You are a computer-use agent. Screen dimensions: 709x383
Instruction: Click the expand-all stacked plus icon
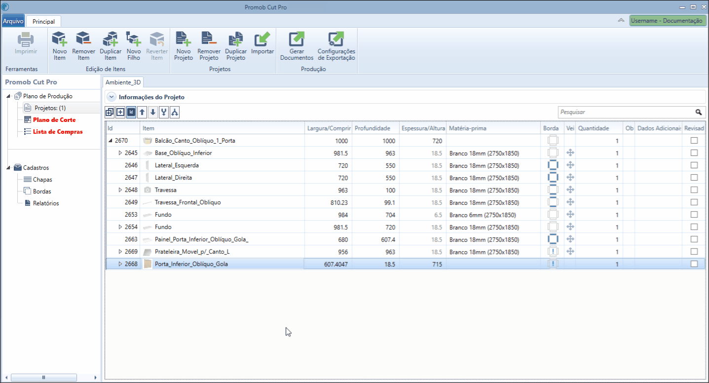[x=110, y=112]
